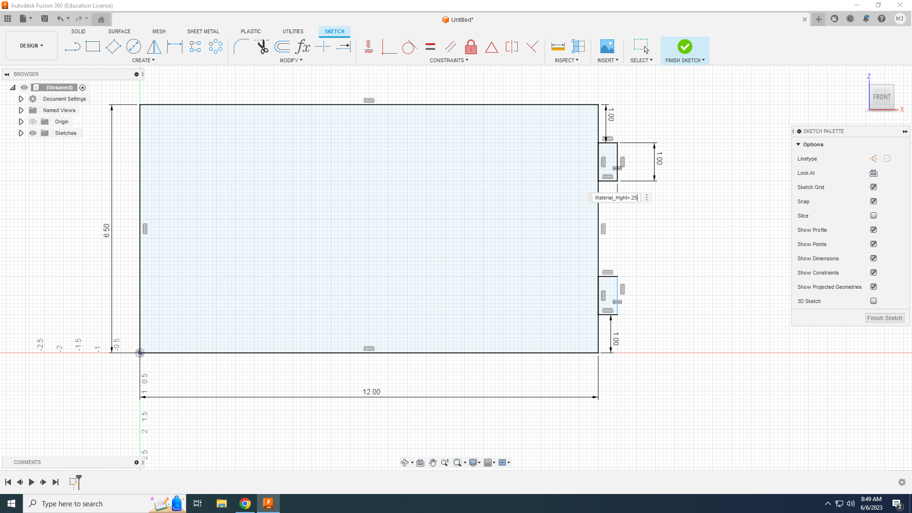This screenshot has height=513, width=912.
Task: Choose the Fillet tool in Modify
Action: point(241,47)
